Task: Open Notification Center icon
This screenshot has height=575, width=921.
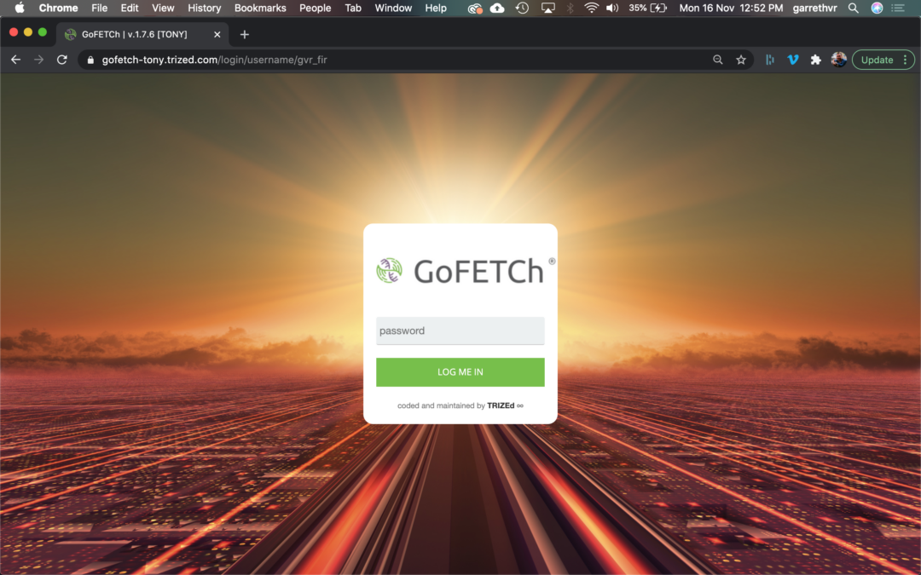Action: click(x=898, y=9)
